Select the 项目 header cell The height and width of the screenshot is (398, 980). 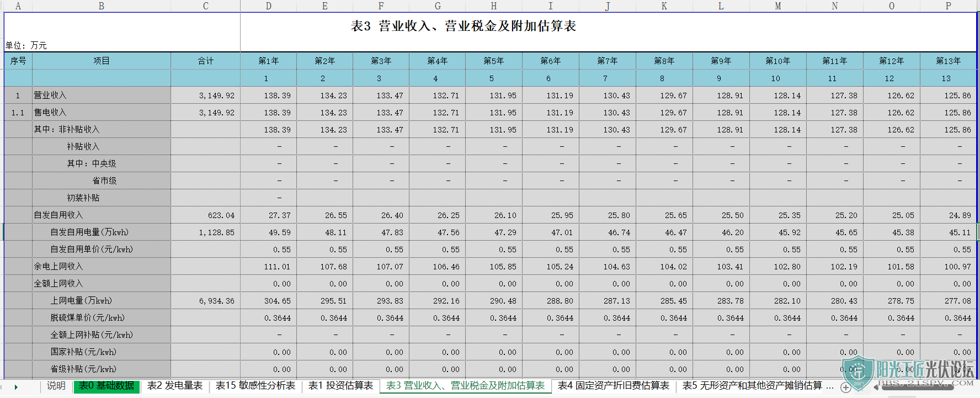pos(102,61)
